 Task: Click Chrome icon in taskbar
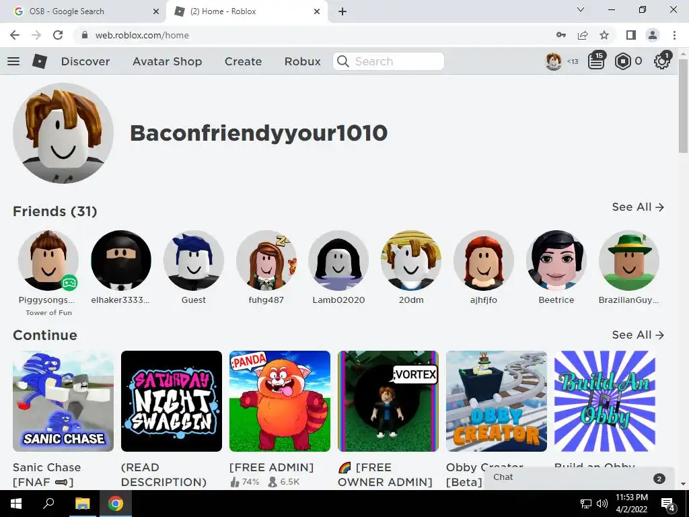[x=116, y=504]
